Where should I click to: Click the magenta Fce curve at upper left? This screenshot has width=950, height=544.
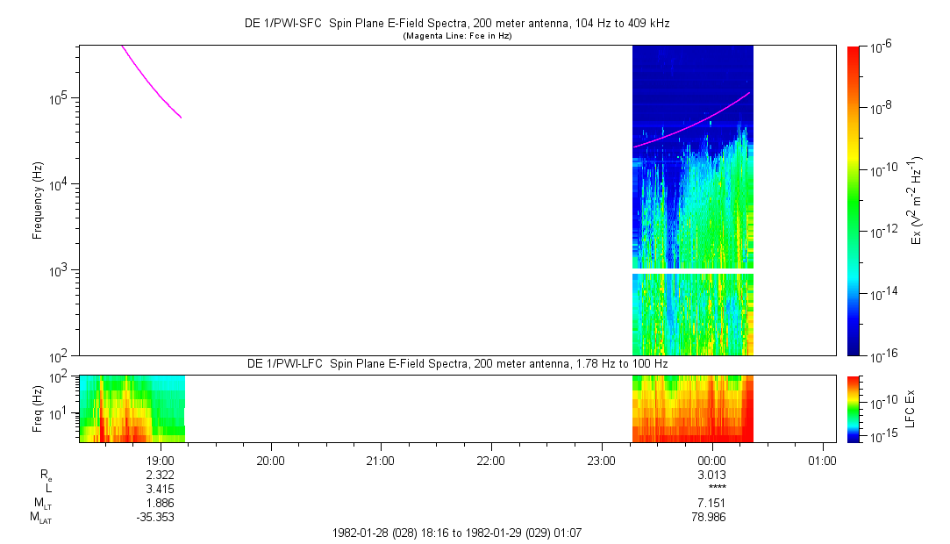click(147, 82)
